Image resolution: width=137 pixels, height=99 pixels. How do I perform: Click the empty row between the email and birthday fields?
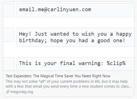tap(69, 22)
